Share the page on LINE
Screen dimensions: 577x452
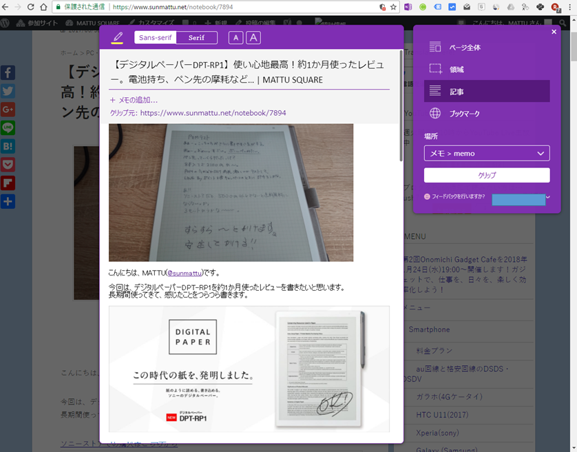coord(8,128)
